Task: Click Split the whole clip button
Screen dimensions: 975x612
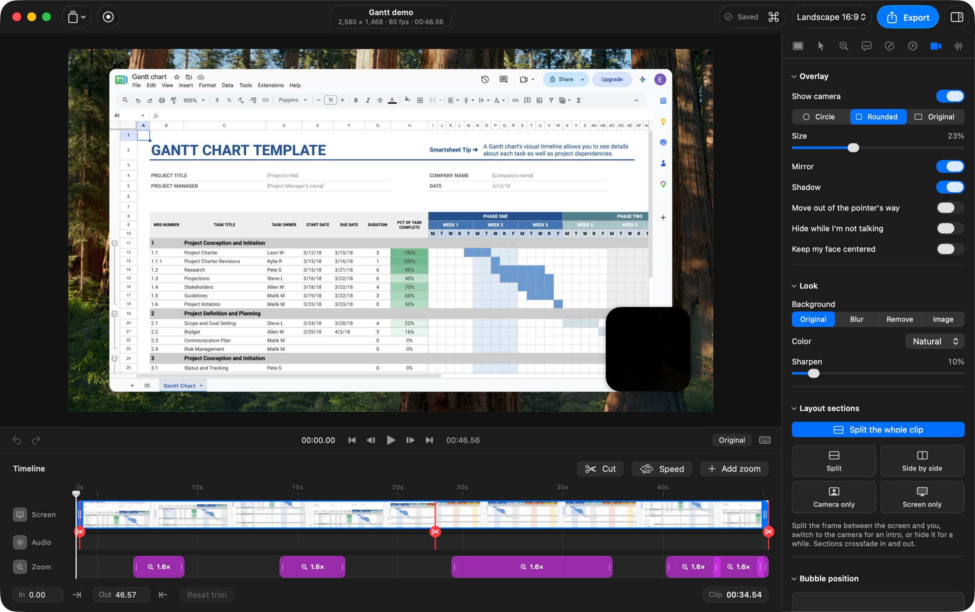Action: click(x=878, y=430)
